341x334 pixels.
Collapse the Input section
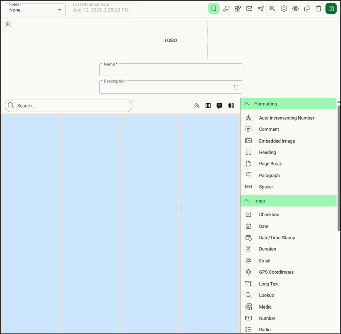click(x=247, y=201)
